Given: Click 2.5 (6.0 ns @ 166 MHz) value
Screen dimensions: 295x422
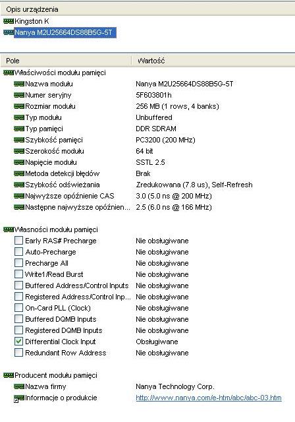Looking at the screenshot, I should point(174,207).
